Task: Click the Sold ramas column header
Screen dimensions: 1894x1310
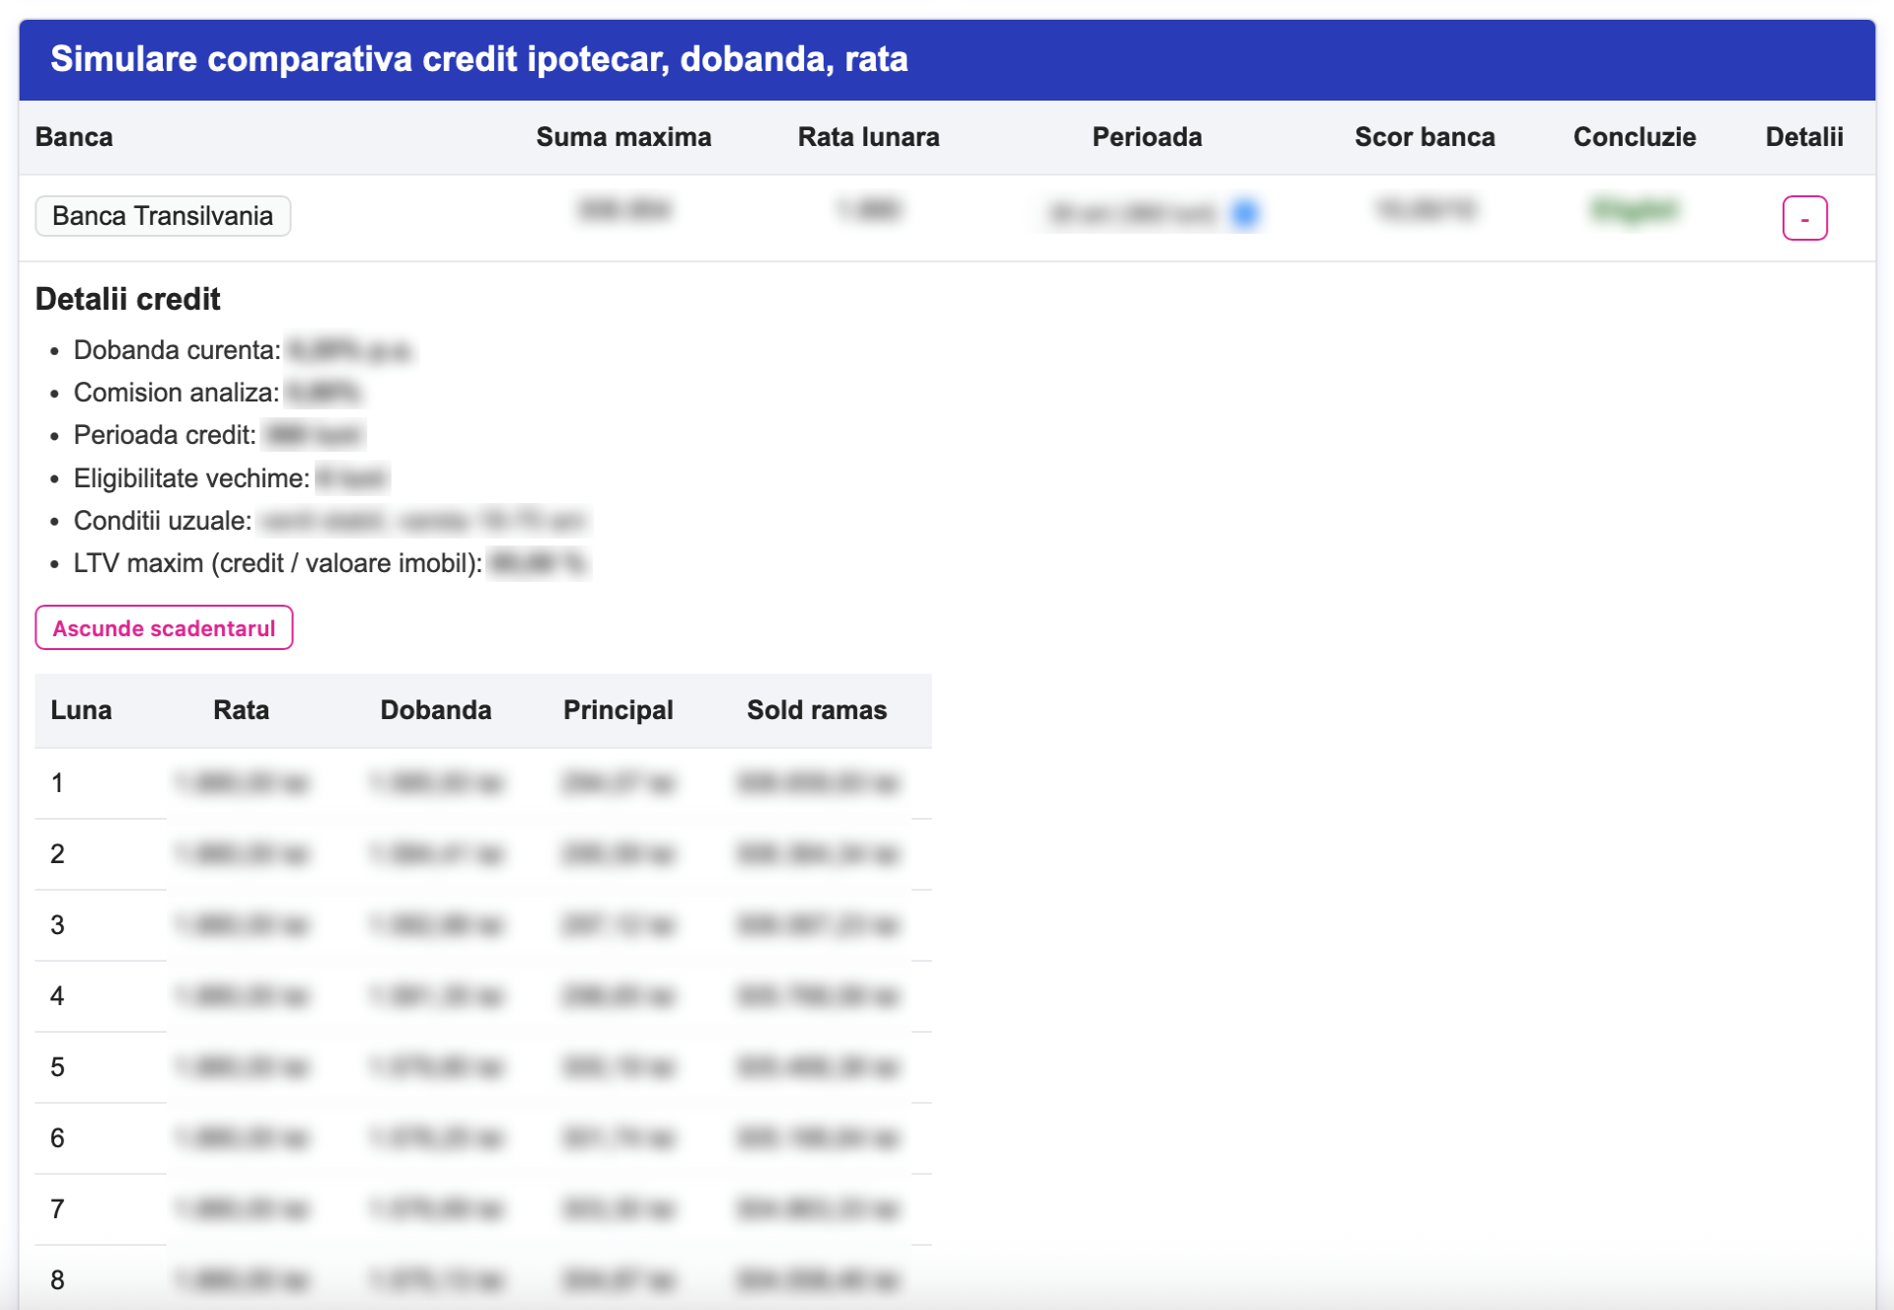Action: click(816, 710)
